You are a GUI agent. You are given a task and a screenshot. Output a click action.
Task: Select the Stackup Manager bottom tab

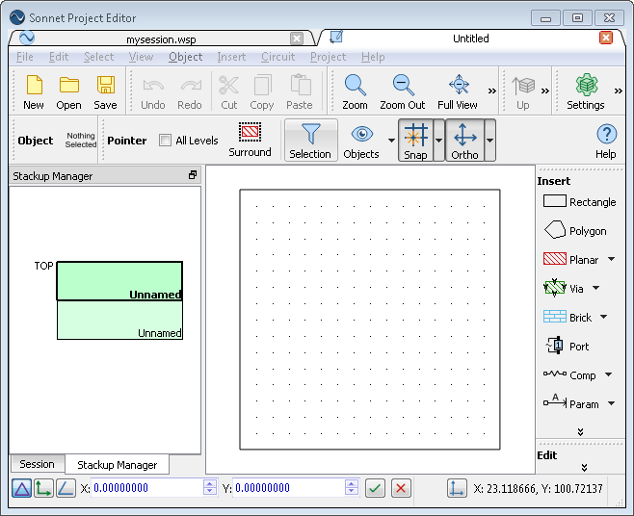tap(118, 465)
